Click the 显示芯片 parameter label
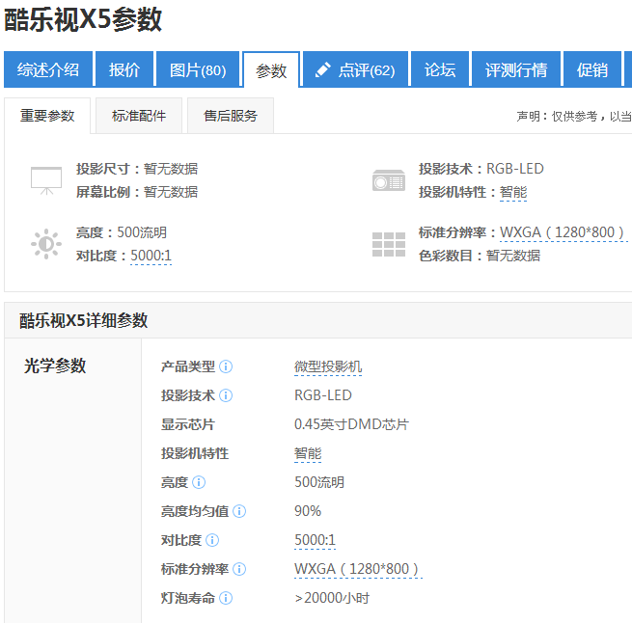632x623 pixels. pos(188,424)
